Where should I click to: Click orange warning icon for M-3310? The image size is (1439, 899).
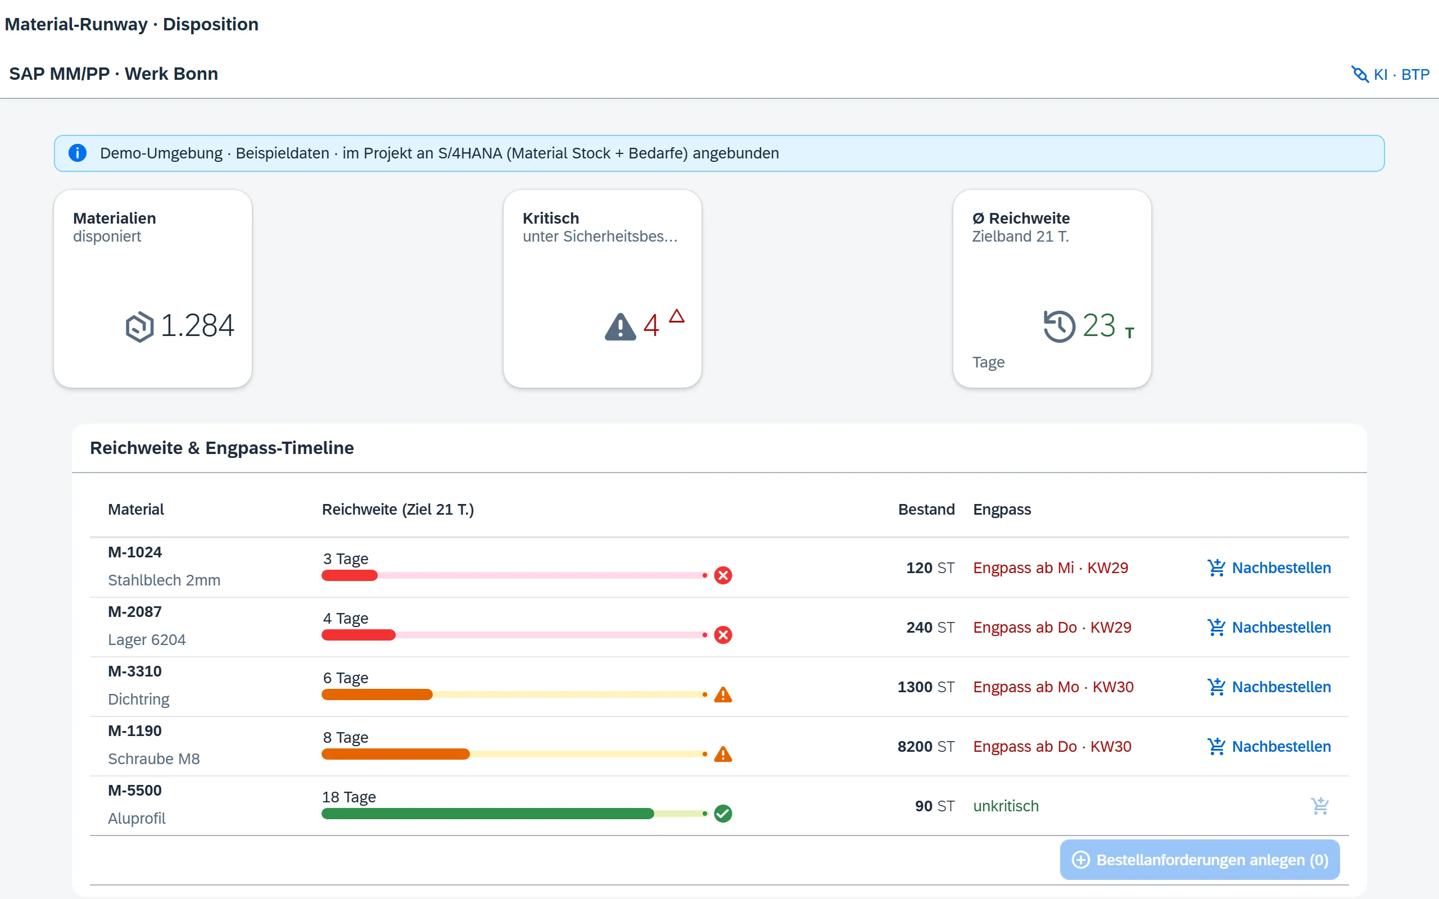pyautogui.click(x=722, y=694)
